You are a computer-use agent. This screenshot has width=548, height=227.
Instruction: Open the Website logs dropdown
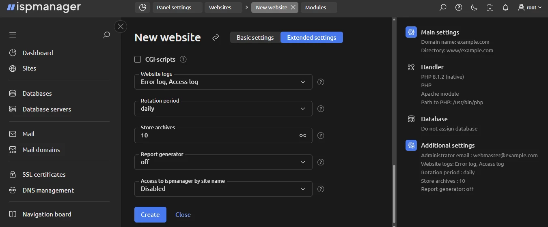(223, 82)
